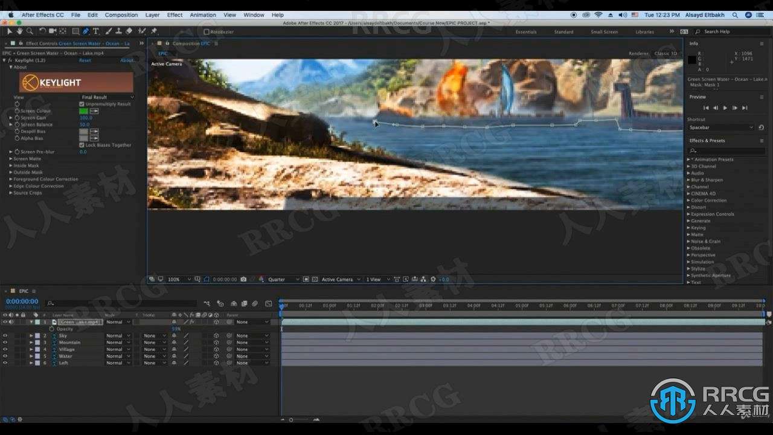773x435 pixels.
Task: Select the Rotation tool
Action: click(42, 31)
